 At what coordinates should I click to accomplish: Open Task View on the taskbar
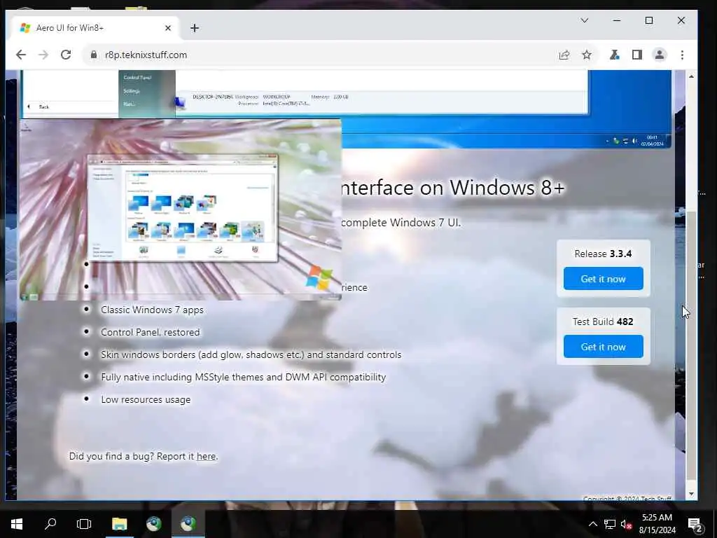84,524
